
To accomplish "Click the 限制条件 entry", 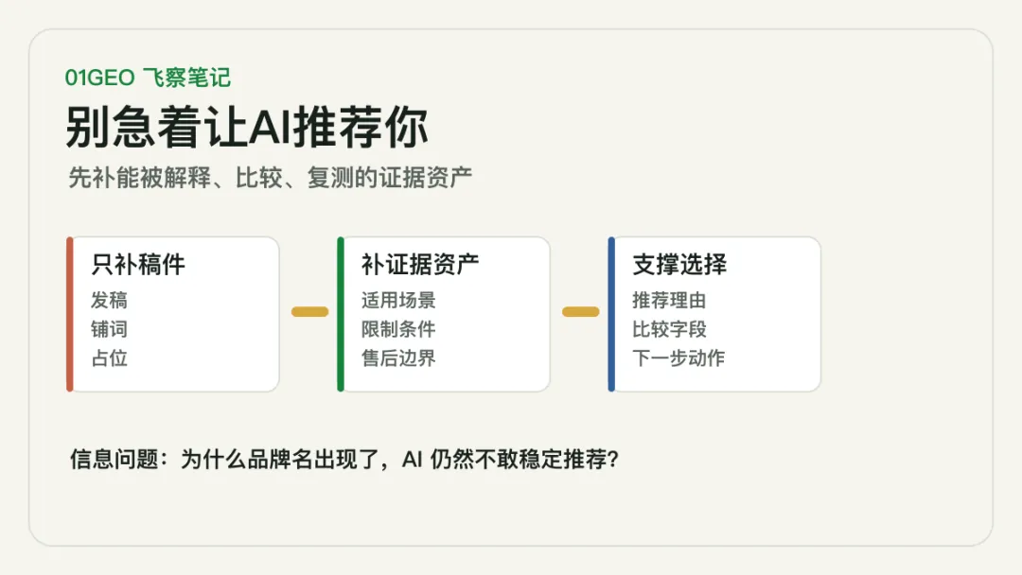I will pos(398,329).
